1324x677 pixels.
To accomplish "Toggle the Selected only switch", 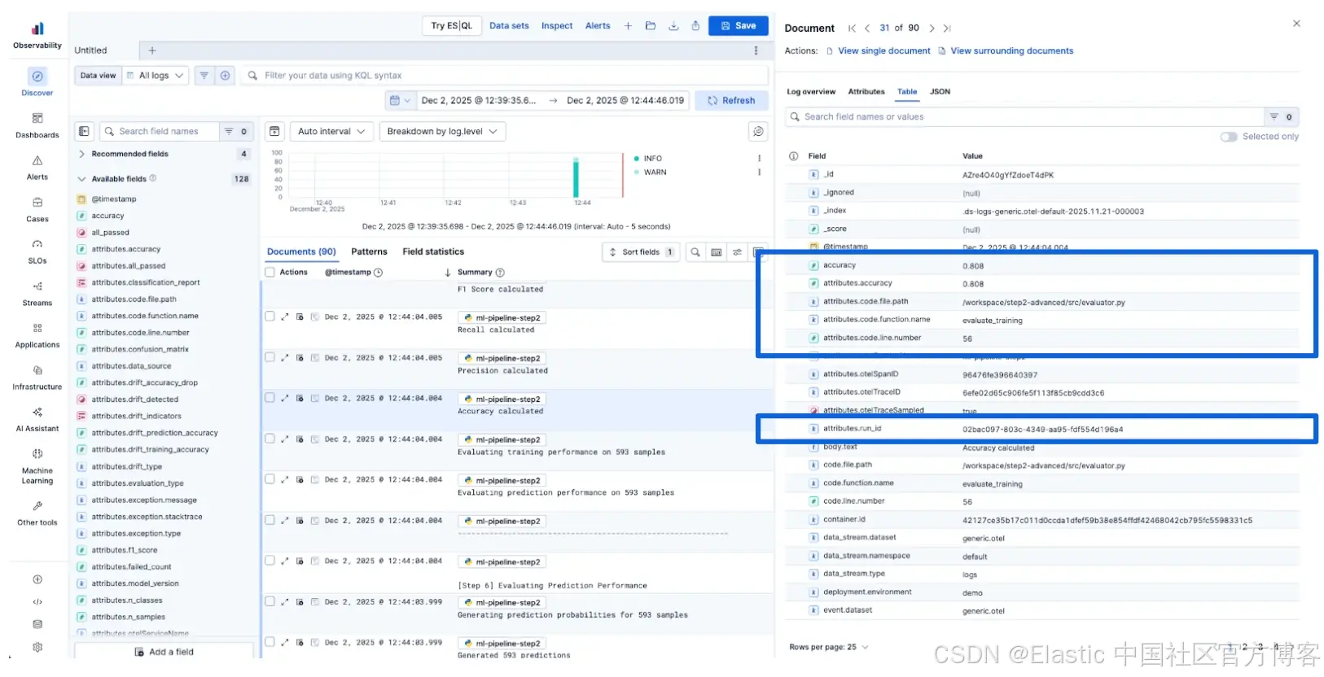I will click(1228, 137).
